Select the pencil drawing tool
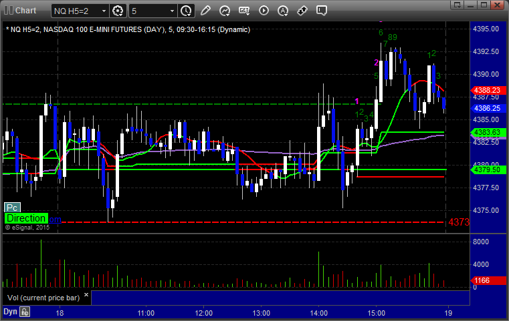 coord(205,11)
